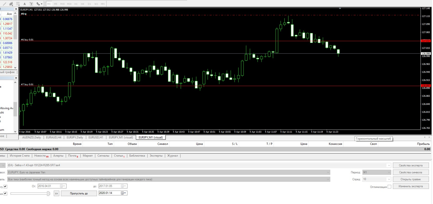Click chart tabs scroll right arrow
The image size is (433, 204).
point(429,137)
